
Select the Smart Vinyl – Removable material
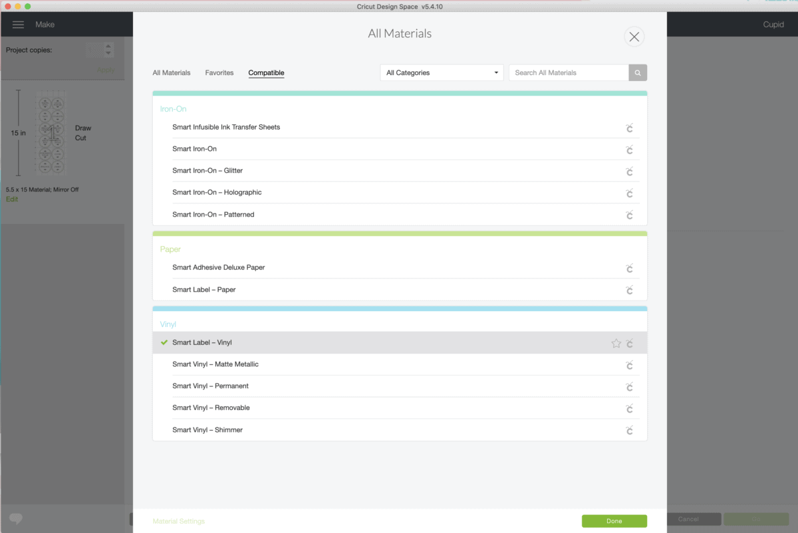(x=211, y=408)
